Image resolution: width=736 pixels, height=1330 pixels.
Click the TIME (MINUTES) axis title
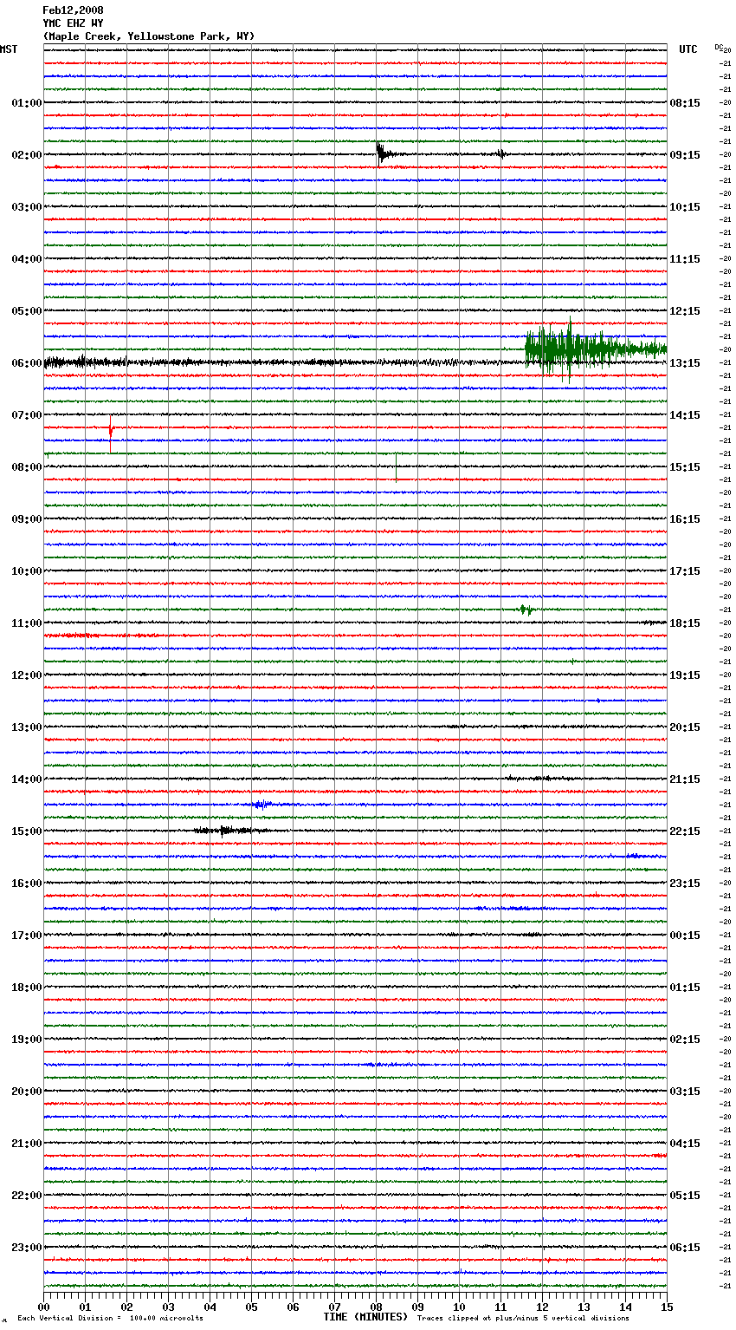click(365, 1317)
